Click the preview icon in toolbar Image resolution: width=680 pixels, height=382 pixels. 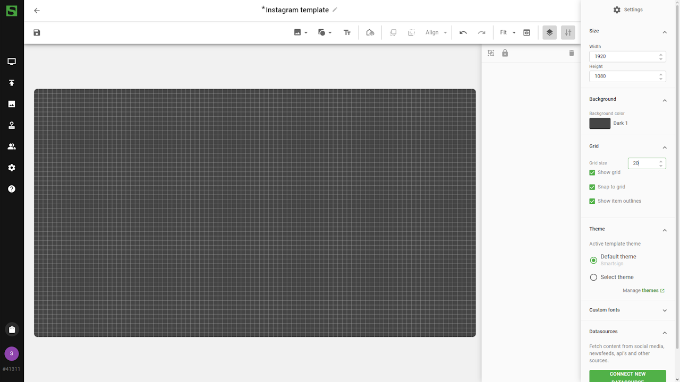526,33
